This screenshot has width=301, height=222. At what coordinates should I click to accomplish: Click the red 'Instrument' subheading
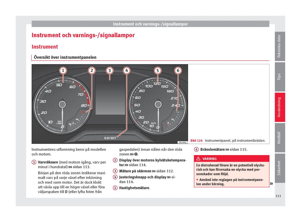(x=45, y=47)
